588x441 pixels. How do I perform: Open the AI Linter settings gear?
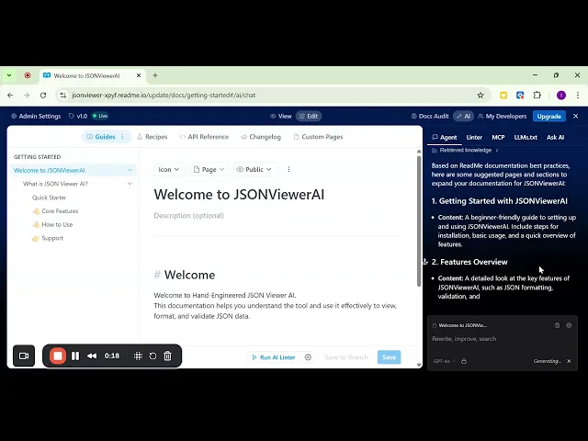(309, 357)
